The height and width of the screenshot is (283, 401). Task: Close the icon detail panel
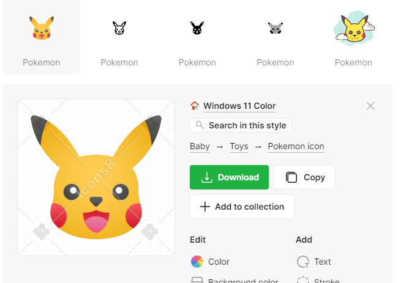click(370, 106)
